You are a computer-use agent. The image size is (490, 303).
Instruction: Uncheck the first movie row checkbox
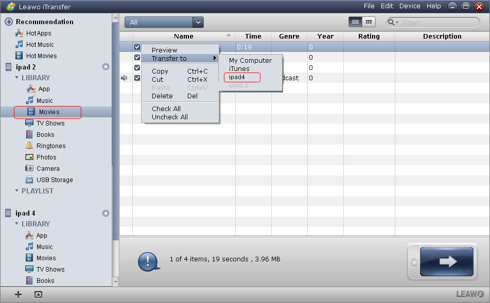point(137,47)
